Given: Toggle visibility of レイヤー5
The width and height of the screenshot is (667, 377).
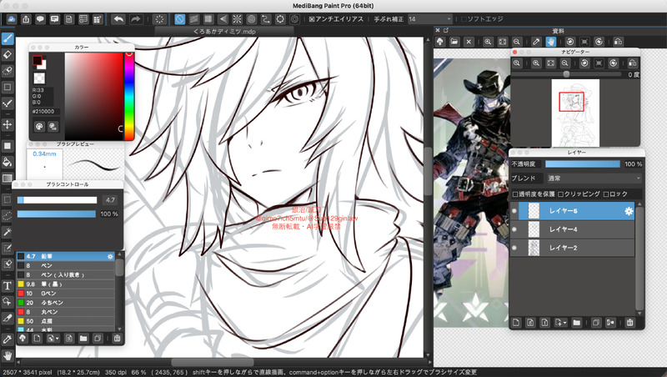Looking at the screenshot, I should pyautogui.click(x=514, y=211).
